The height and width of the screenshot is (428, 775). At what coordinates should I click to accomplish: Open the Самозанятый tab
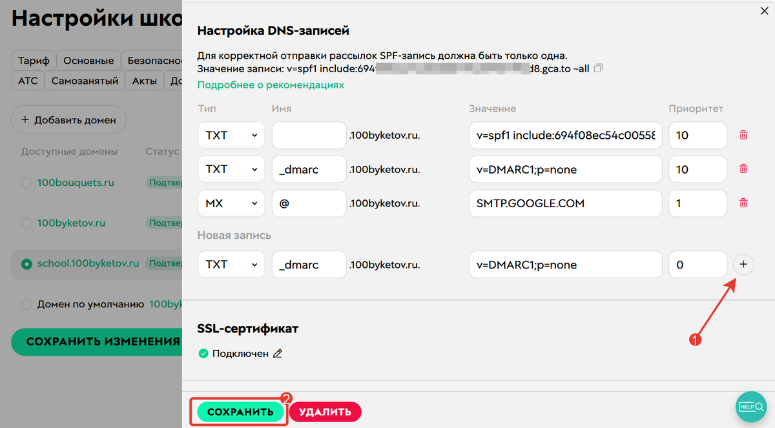pyautogui.click(x=85, y=81)
